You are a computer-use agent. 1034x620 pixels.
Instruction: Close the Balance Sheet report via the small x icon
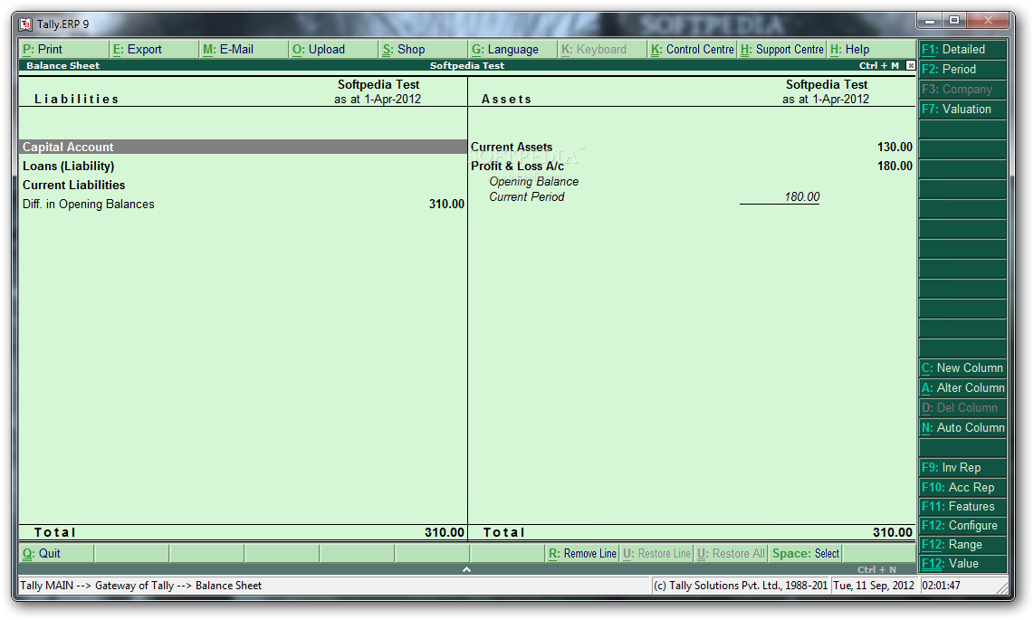(911, 65)
